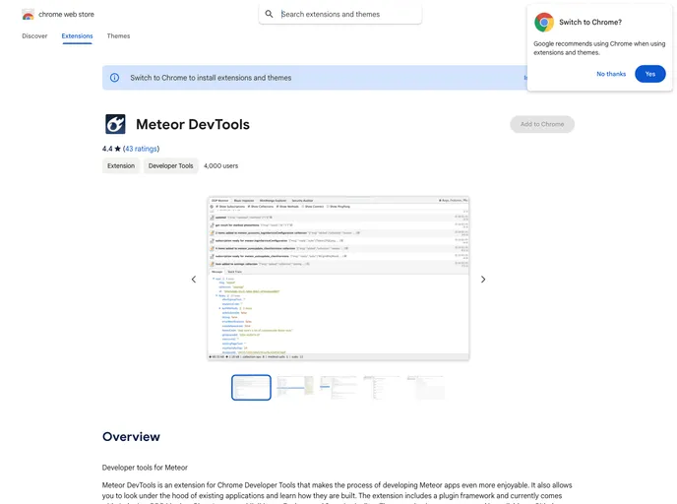Image resolution: width=677 pixels, height=504 pixels.
Task: Open the main DDP Monitor screenshot preview
Action: pyautogui.click(x=338, y=279)
